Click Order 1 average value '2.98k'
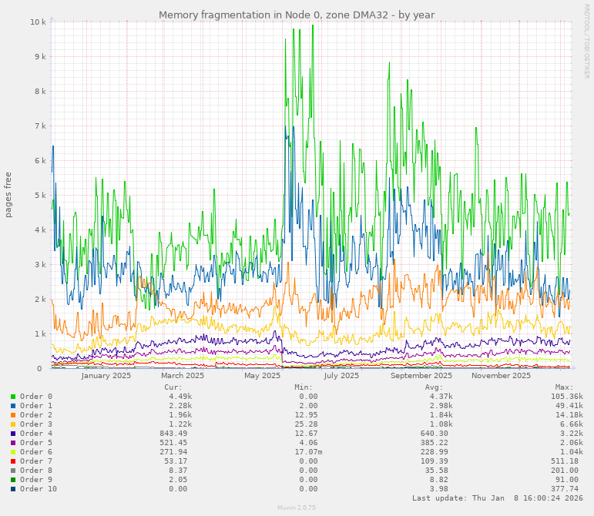Screen dimensions: 594x516 point(441,405)
